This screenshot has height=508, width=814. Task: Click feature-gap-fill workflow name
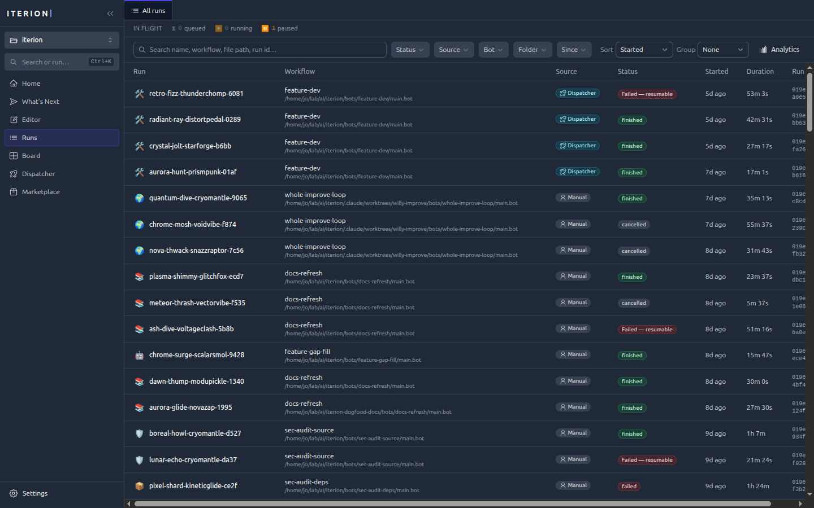[x=307, y=352]
